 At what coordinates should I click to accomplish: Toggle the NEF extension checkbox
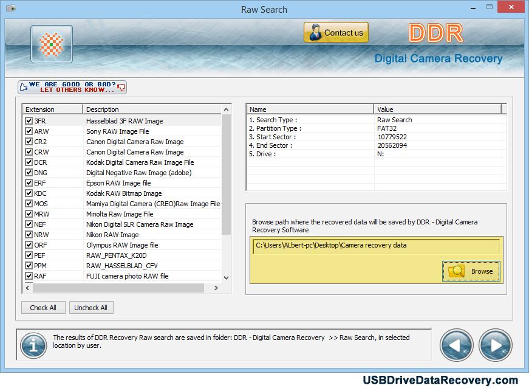[29, 224]
